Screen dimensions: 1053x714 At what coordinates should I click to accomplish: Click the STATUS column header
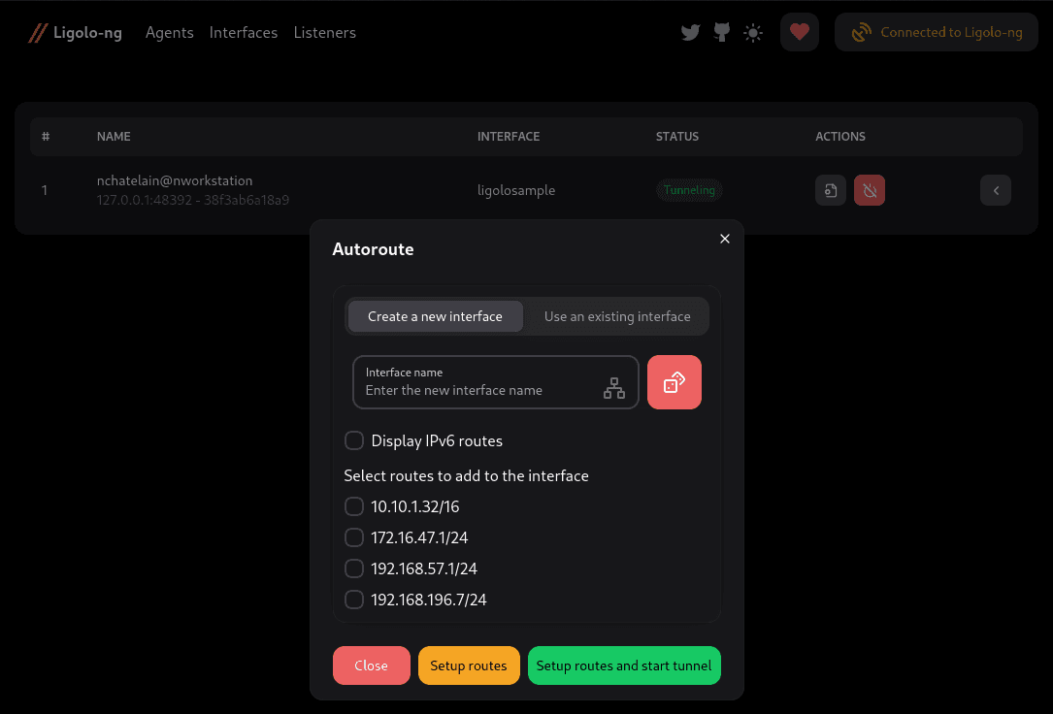coord(677,136)
